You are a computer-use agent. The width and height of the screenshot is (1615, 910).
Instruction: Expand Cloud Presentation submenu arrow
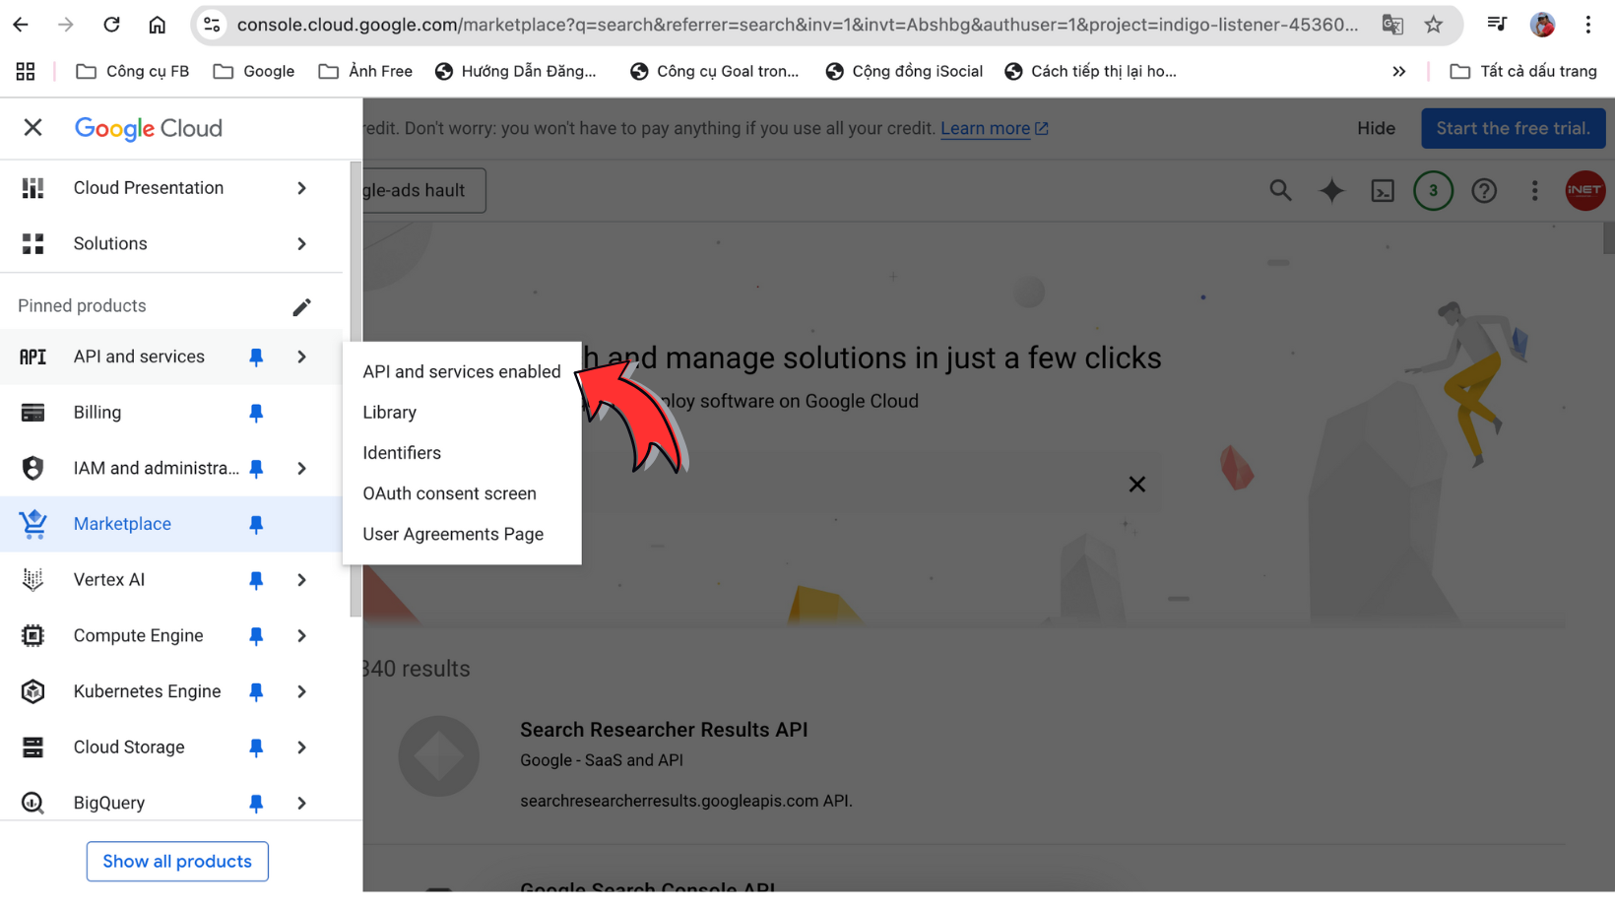pos(302,188)
